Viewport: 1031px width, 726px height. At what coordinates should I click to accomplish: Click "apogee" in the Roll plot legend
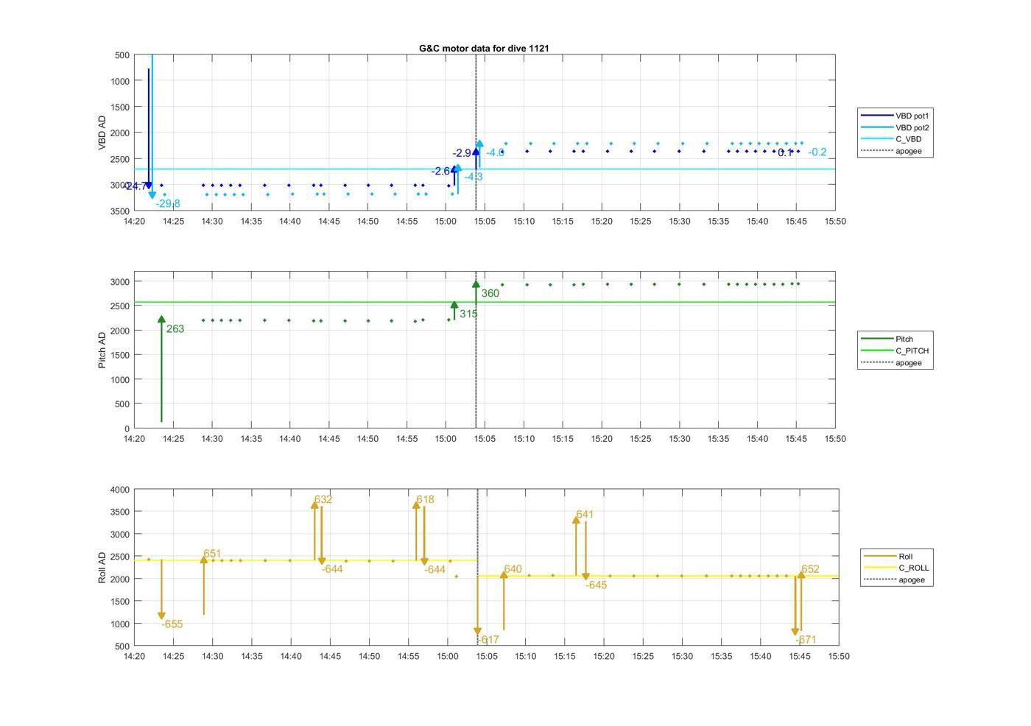tap(897, 579)
